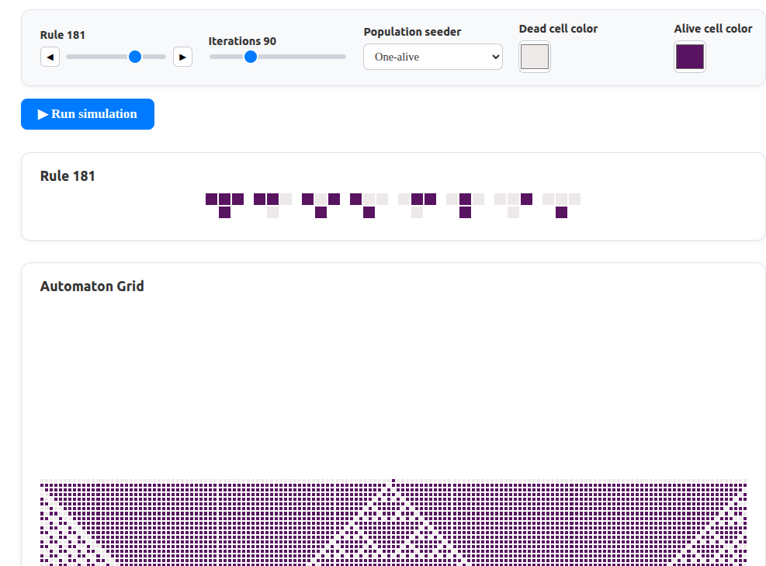The image size is (766, 566).
Task: Click the second rule triplet in the Rule 181 panel
Action: pyautogui.click(x=272, y=199)
